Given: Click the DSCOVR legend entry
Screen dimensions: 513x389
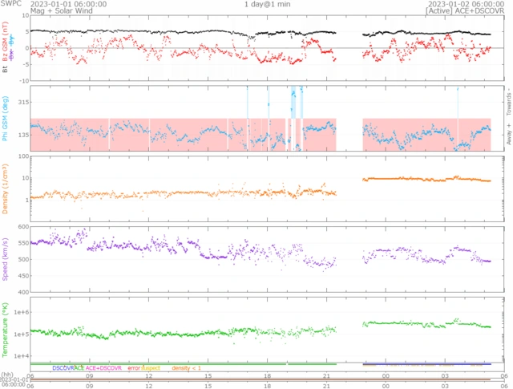Looking at the screenshot, I should pos(63,368).
